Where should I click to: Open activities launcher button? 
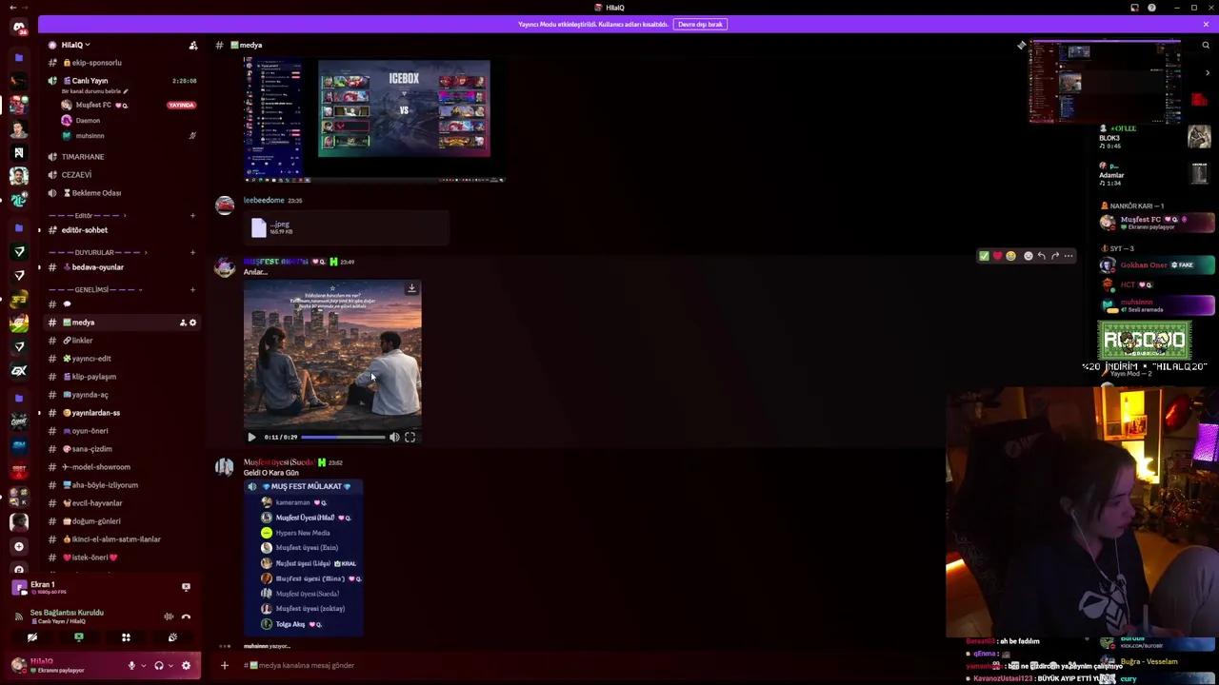point(126,637)
